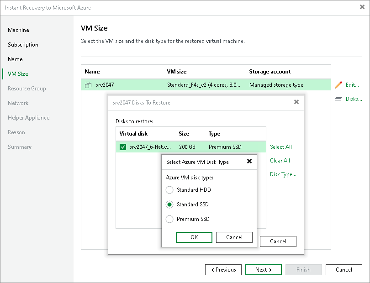Open the Summary step
Viewport: 370px width, 283px height.
click(x=20, y=147)
